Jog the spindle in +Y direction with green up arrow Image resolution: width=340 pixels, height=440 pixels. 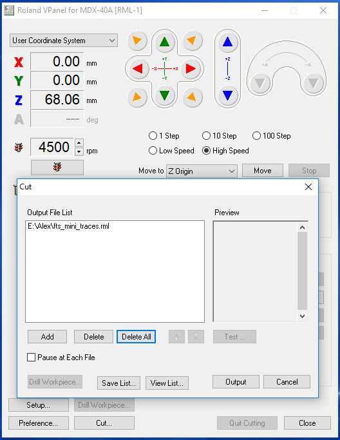pos(164,43)
